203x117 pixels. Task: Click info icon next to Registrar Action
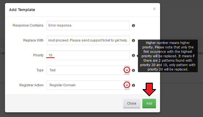[133, 85]
